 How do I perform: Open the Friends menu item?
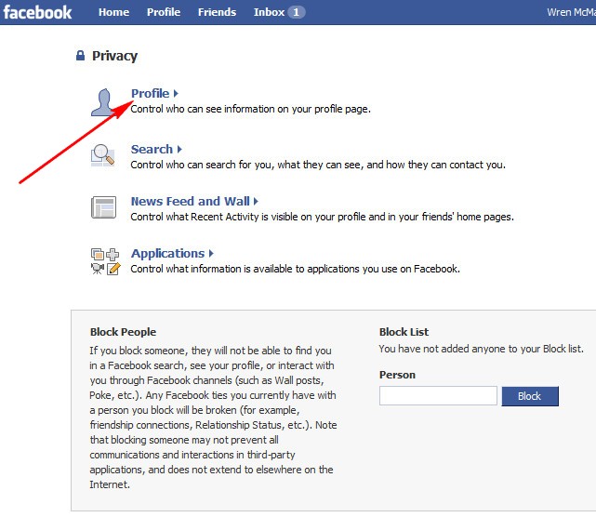[217, 12]
